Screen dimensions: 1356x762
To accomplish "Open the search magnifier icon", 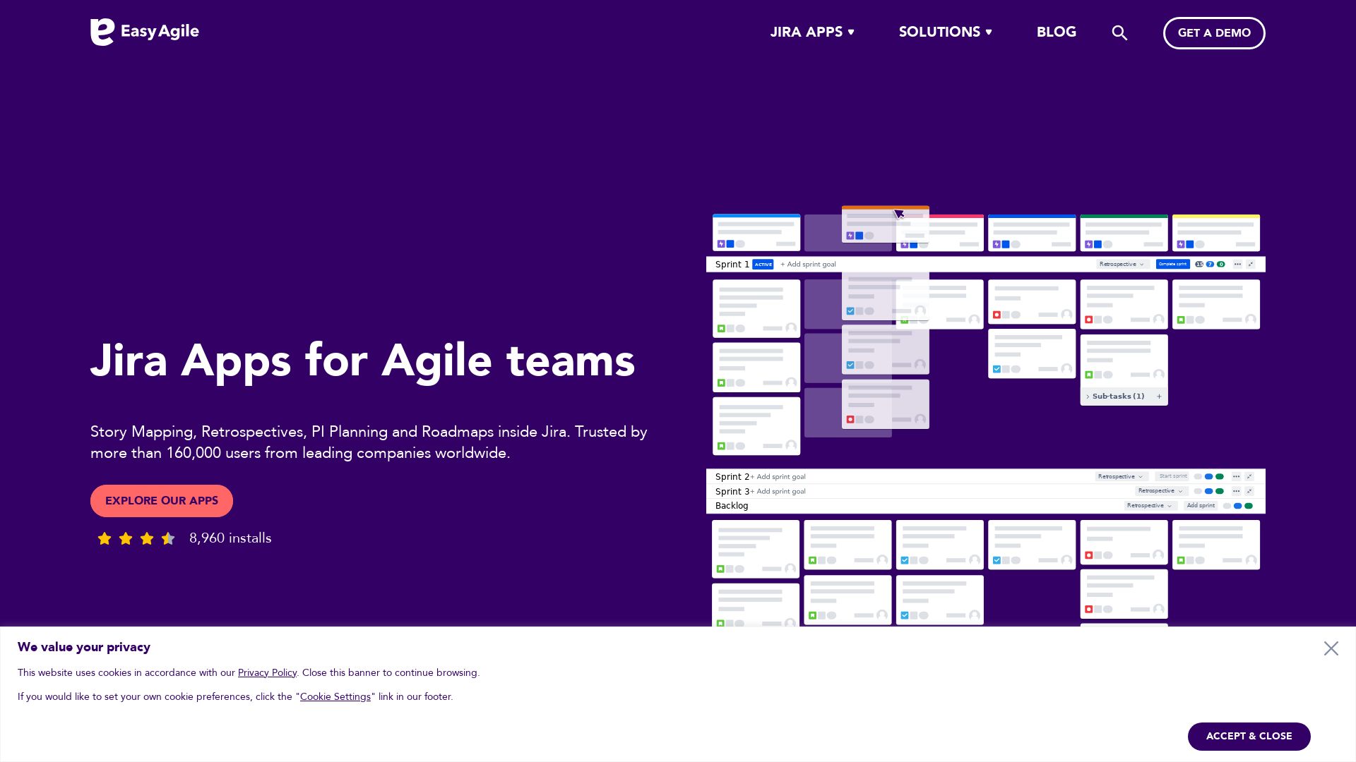I will [x=1119, y=33].
